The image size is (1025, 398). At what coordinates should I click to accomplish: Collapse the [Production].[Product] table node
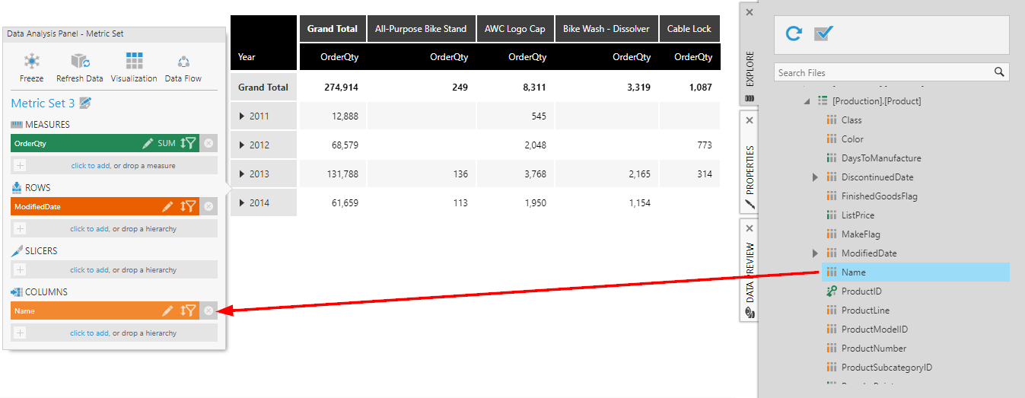point(806,101)
